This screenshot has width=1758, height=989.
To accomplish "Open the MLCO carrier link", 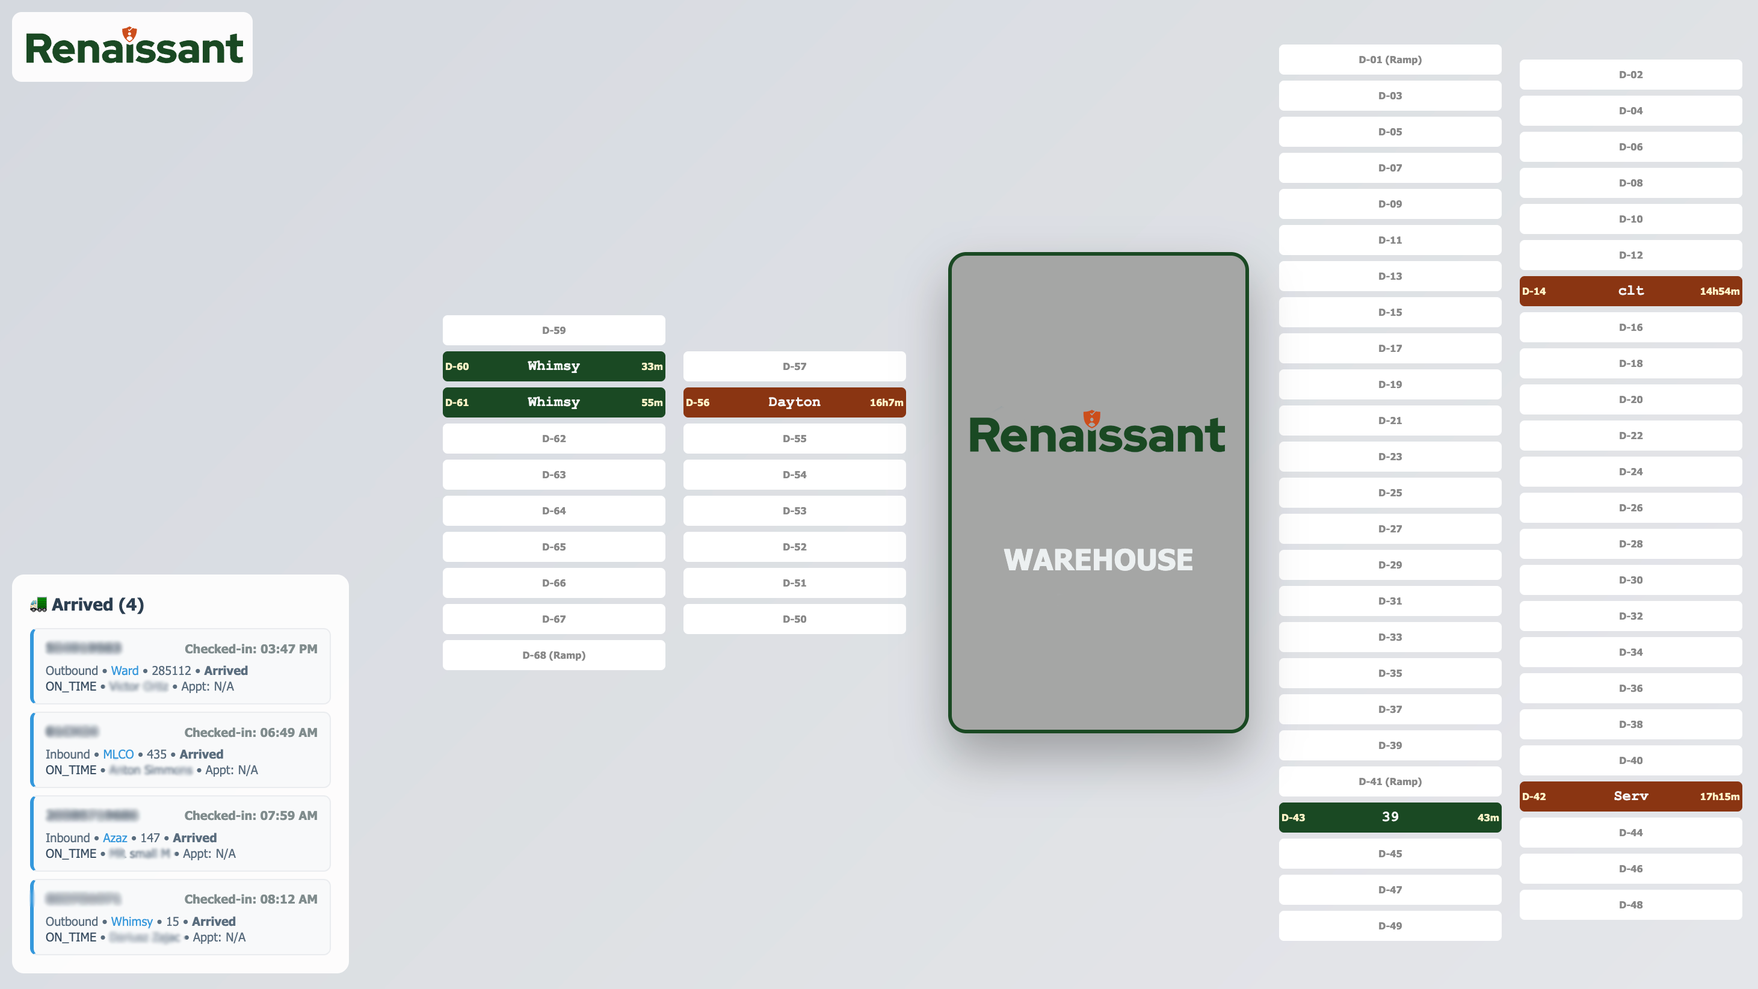I will click(x=118, y=754).
